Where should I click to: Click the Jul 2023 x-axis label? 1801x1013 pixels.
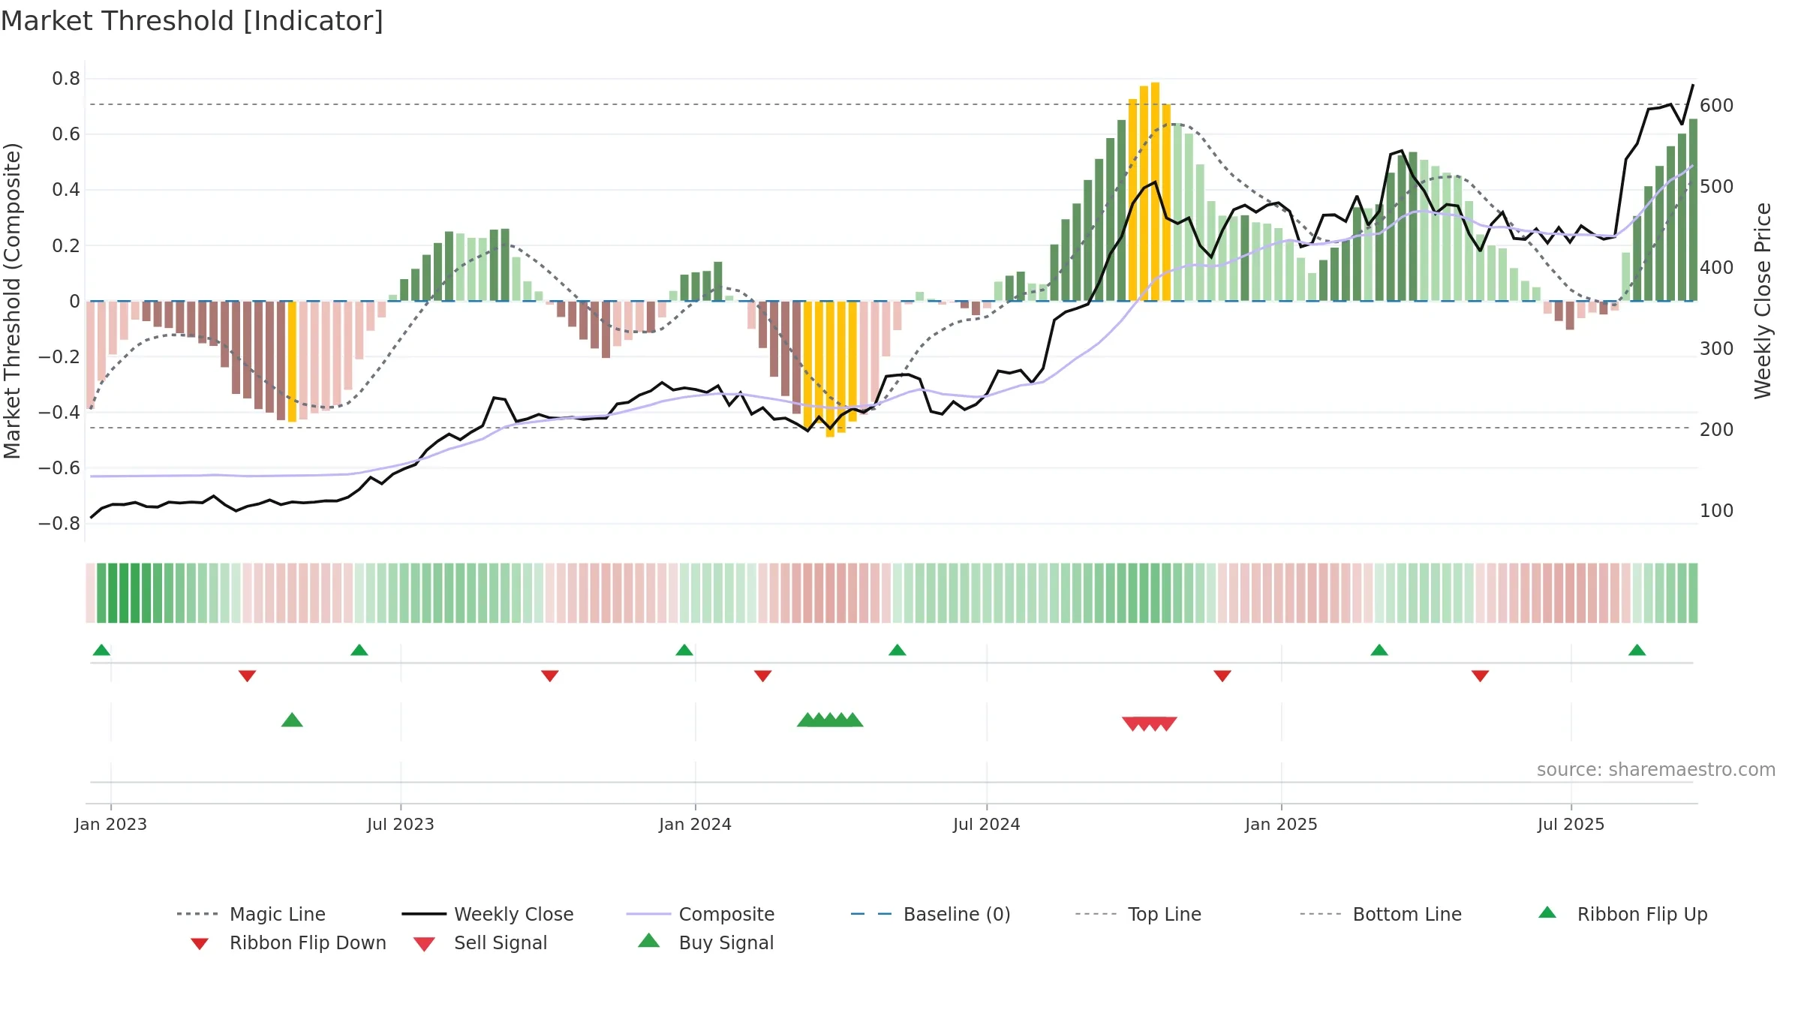tap(401, 824)
